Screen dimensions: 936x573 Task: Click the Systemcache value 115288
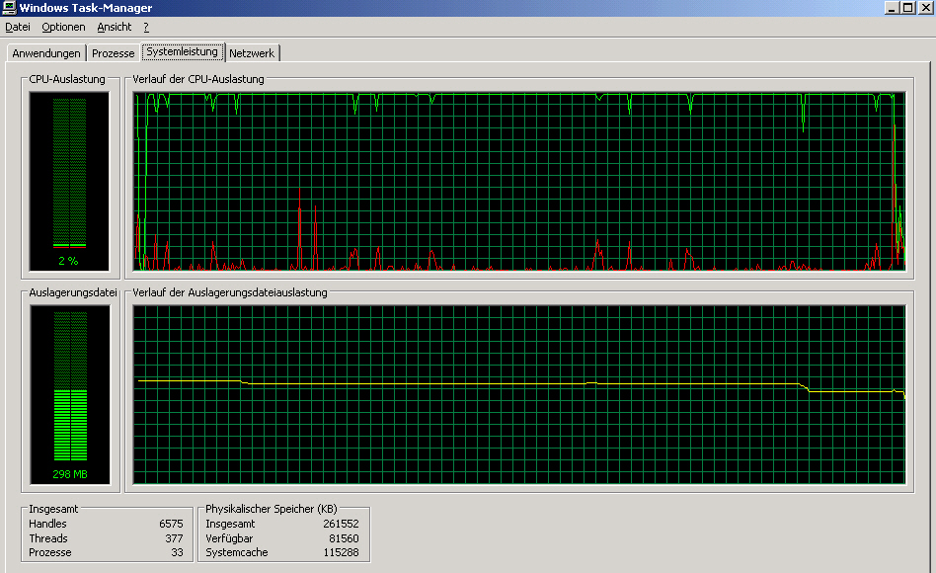[x=341, y=552]
